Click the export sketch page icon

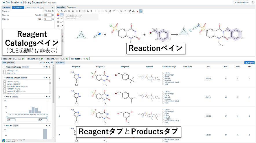[69, 11]
